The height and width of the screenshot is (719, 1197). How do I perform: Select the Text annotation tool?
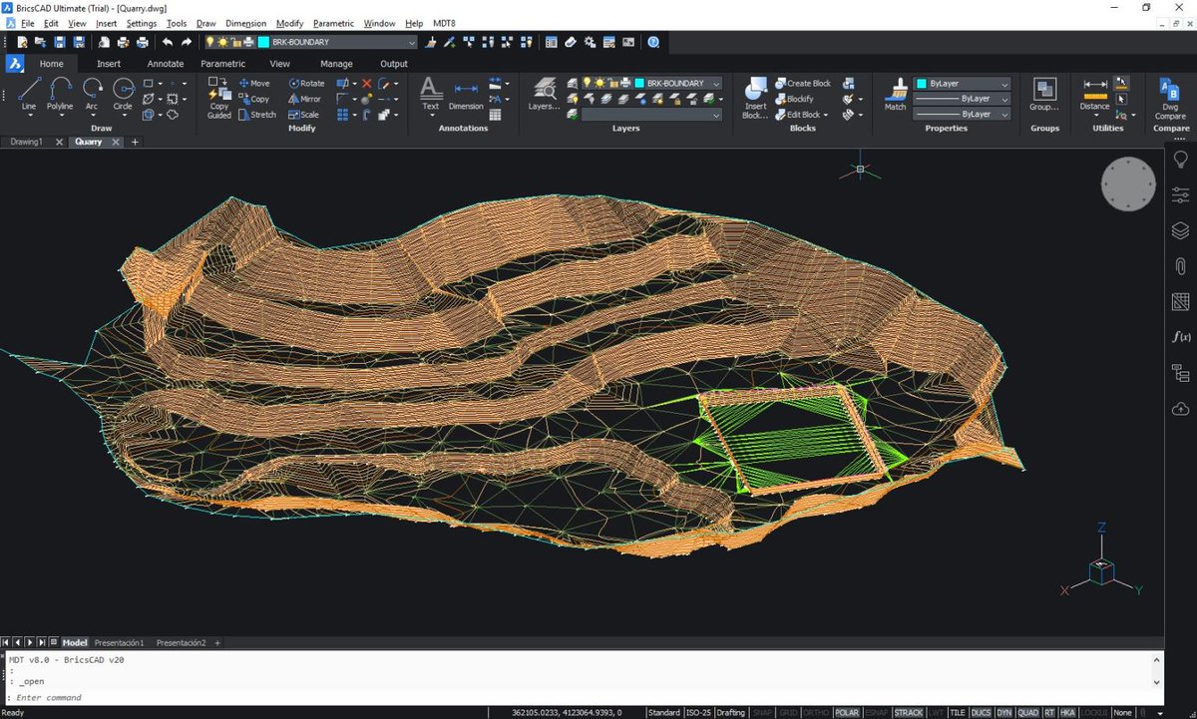(x=430, y=93)
